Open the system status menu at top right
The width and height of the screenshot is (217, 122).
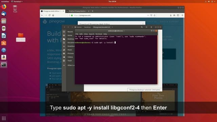(210, 1)
